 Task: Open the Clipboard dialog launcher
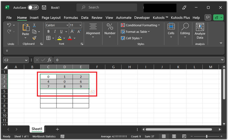point(41,44)
